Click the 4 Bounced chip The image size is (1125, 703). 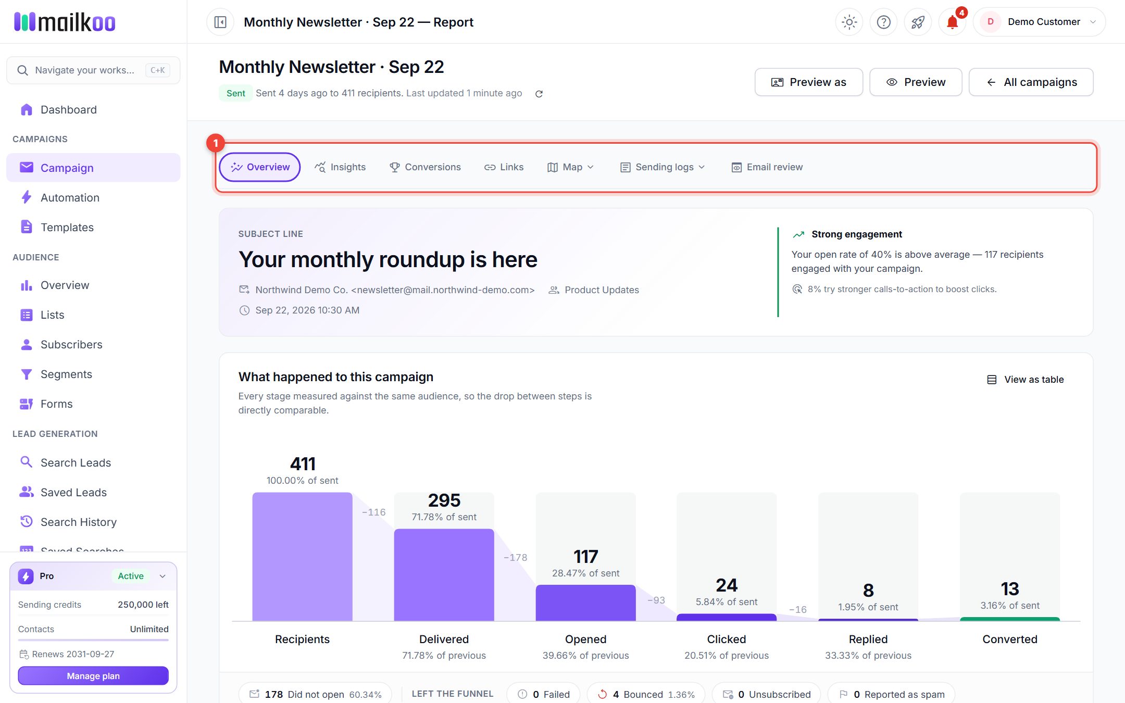tap(646, 694)
